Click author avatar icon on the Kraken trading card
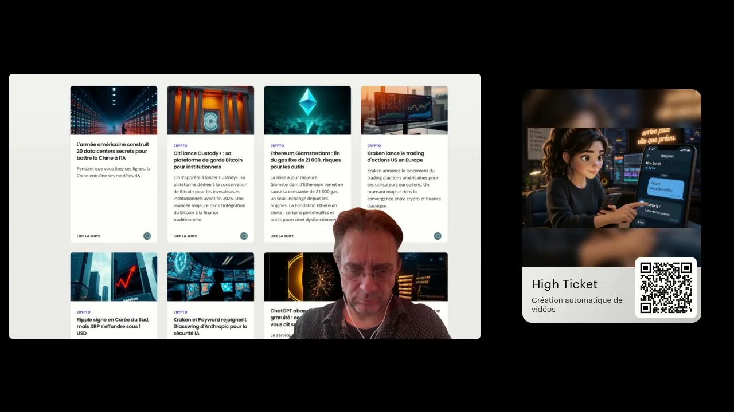 pyautogui.click(x=438, y=236)
